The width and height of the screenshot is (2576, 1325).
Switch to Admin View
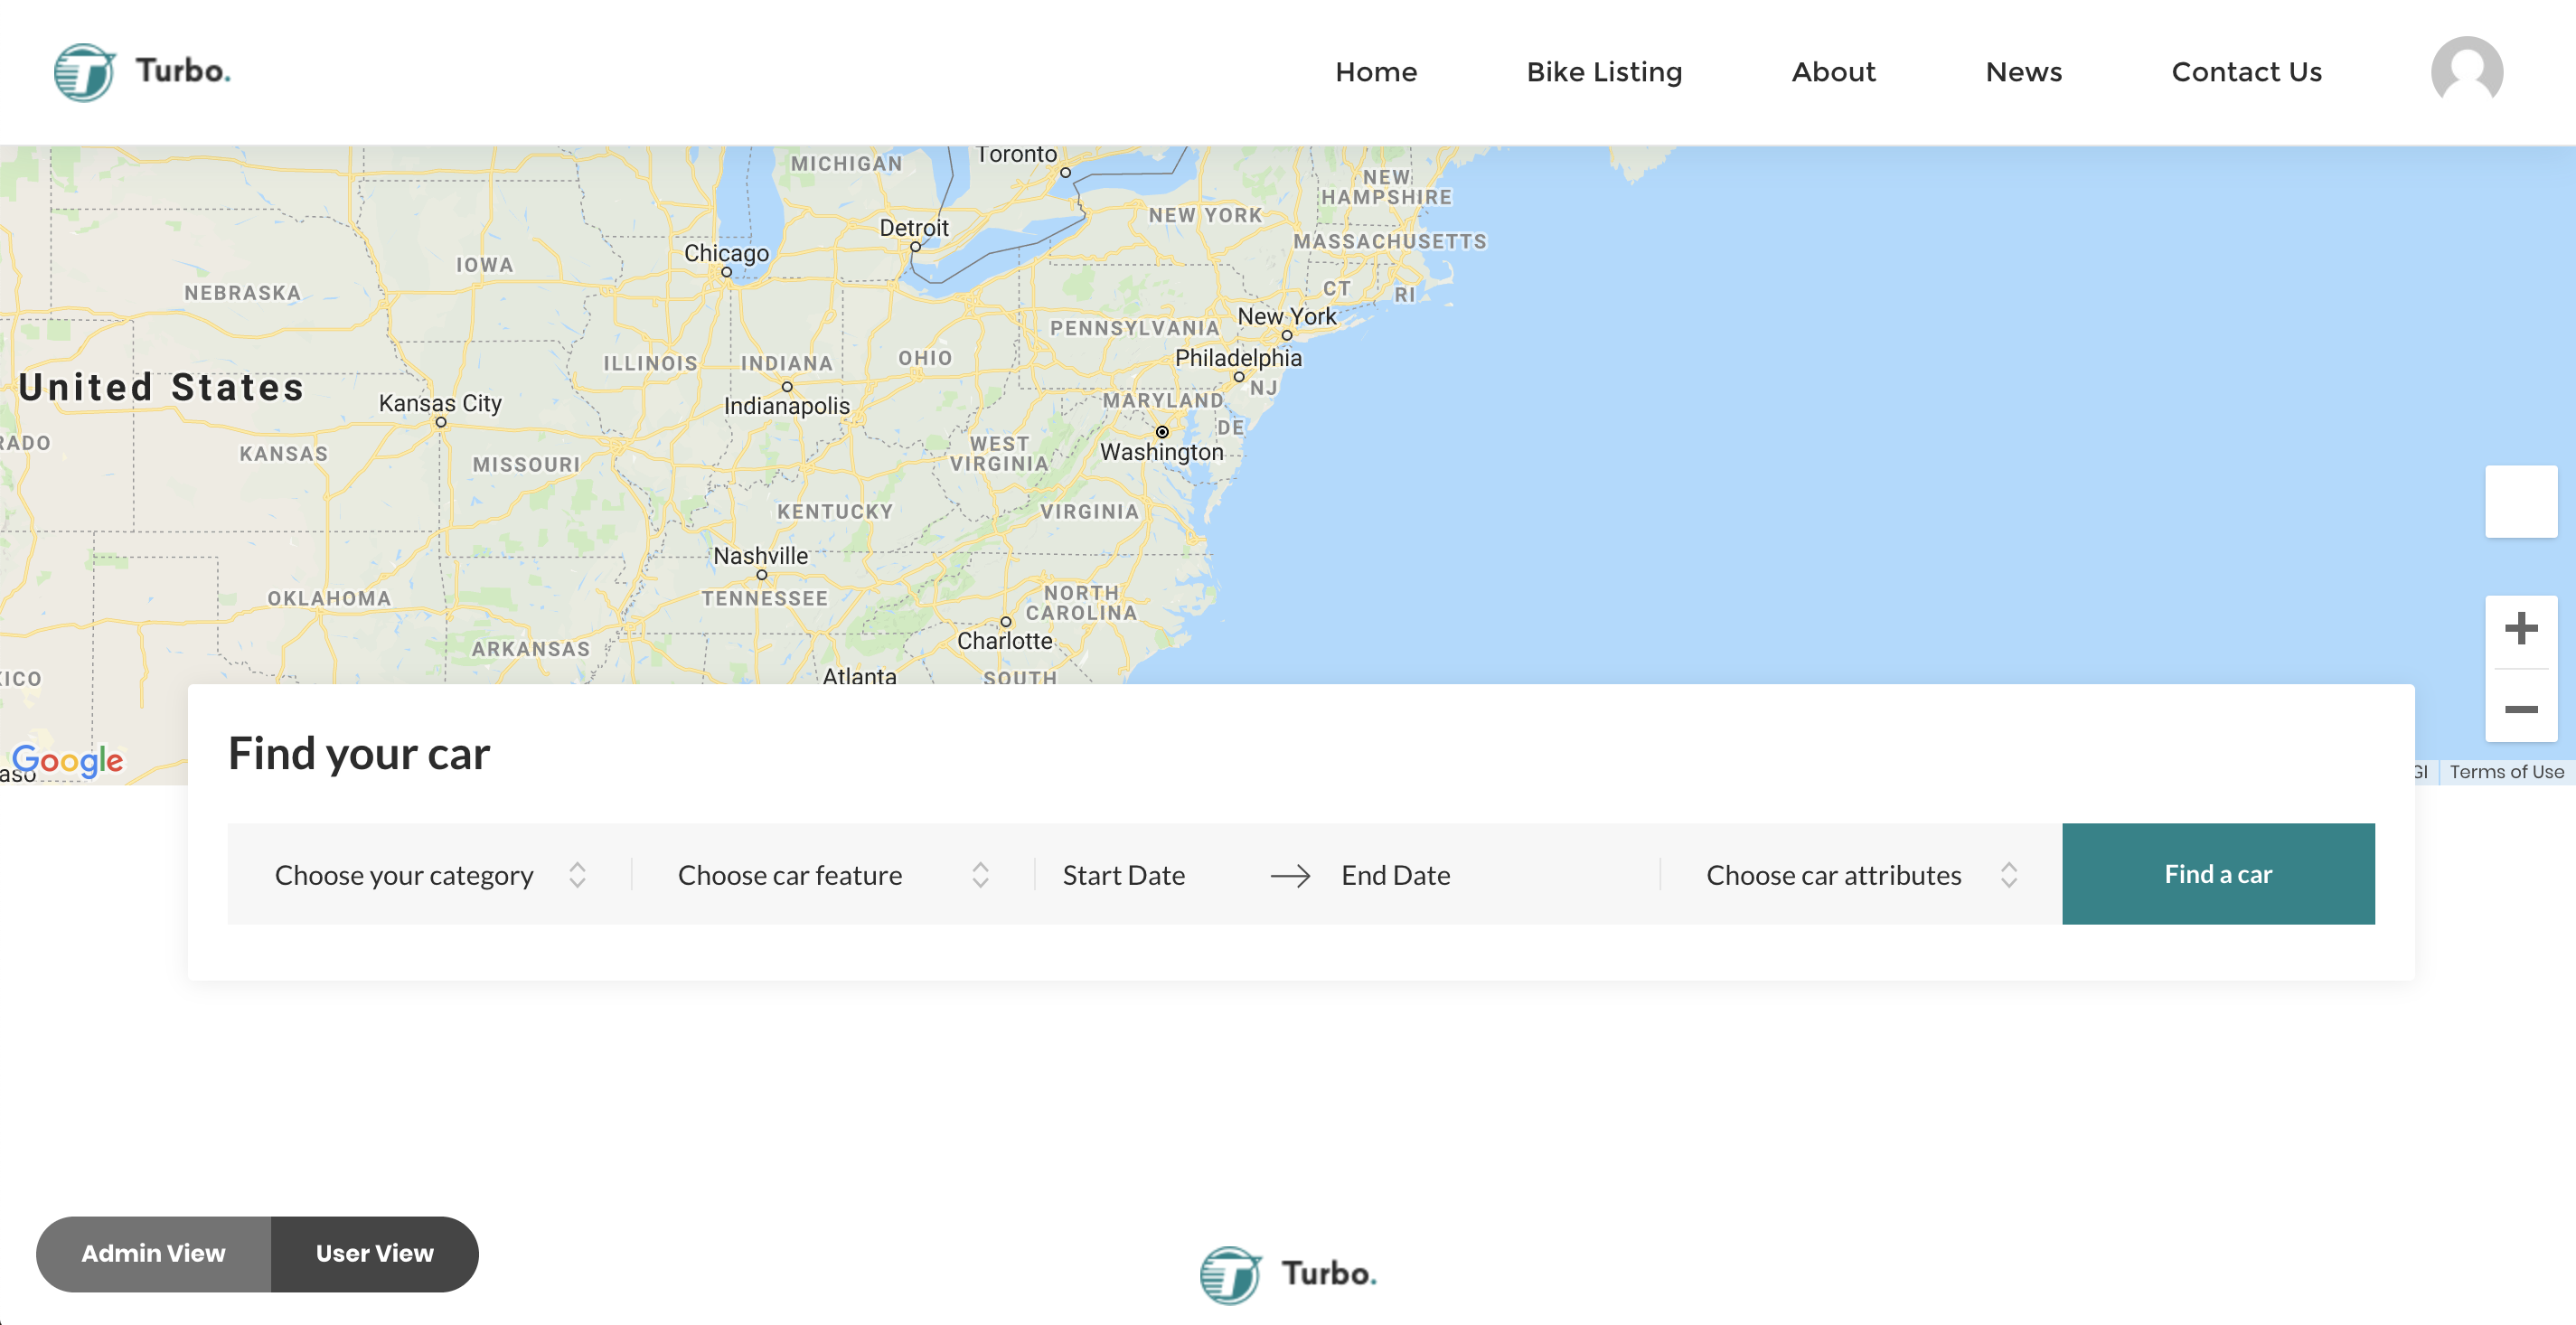click(154, 1253)
